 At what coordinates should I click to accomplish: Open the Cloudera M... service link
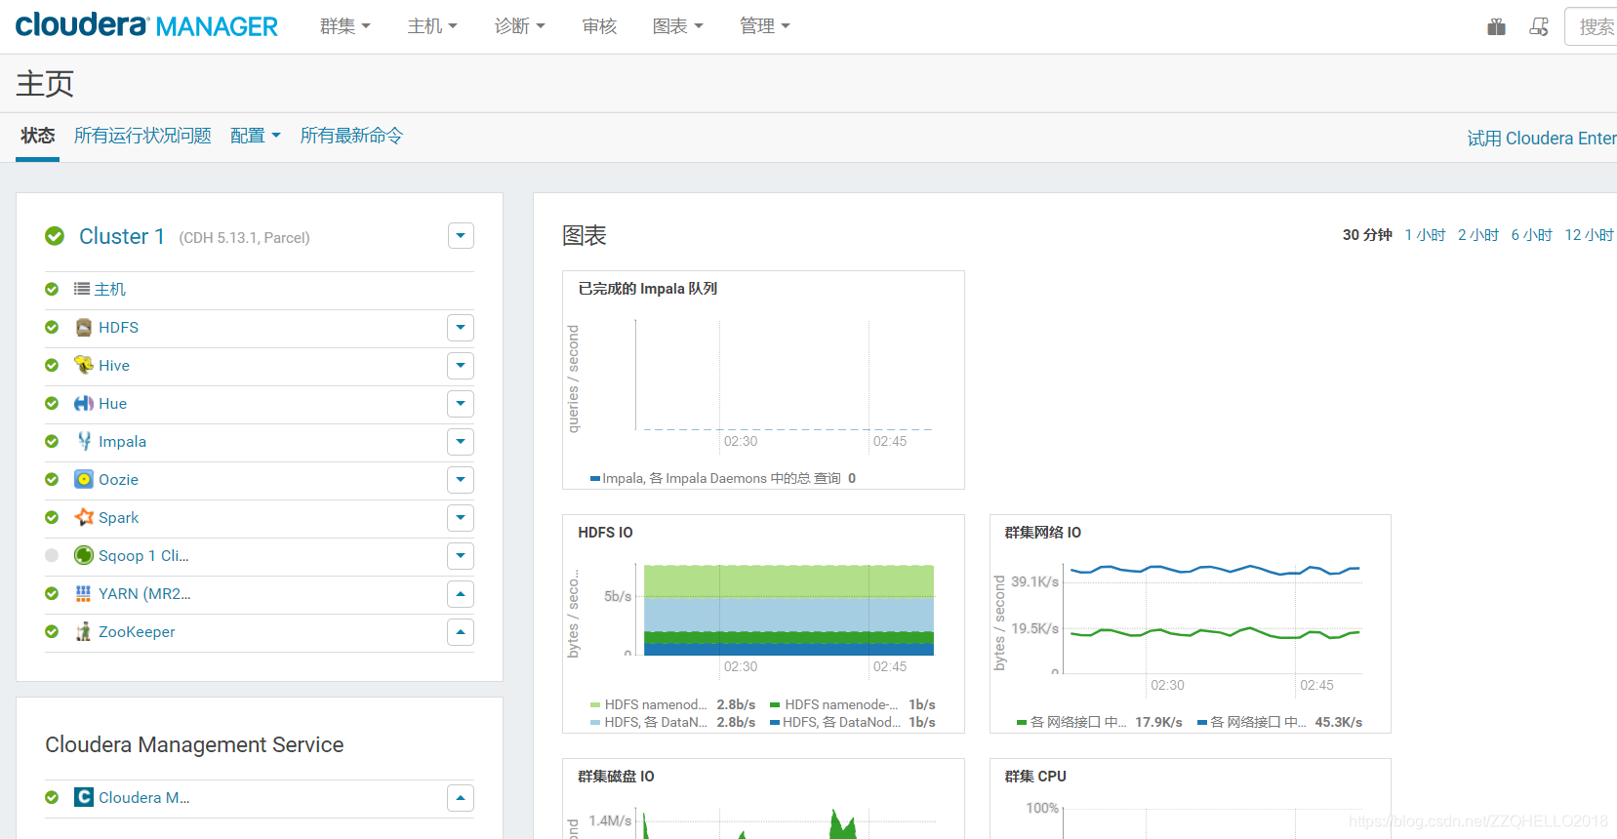[x=144, y=797]
